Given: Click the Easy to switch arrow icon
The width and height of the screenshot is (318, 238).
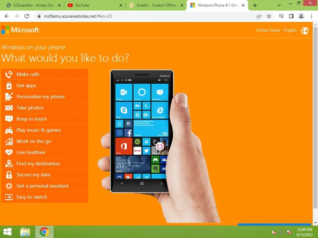Looking at the screenshot, I should point(9,197).
